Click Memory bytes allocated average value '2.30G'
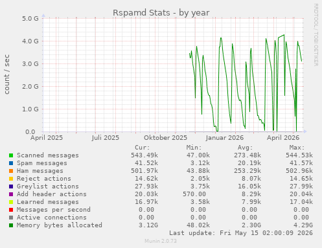This screenshot has width=322, height=248. point(251,225)
